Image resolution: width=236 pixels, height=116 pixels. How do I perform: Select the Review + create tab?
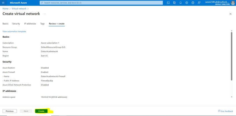[x=57, y=24]
